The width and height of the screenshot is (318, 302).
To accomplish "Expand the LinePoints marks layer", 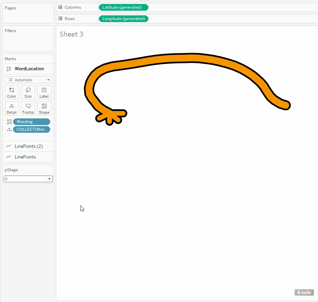I will [25, 157].
